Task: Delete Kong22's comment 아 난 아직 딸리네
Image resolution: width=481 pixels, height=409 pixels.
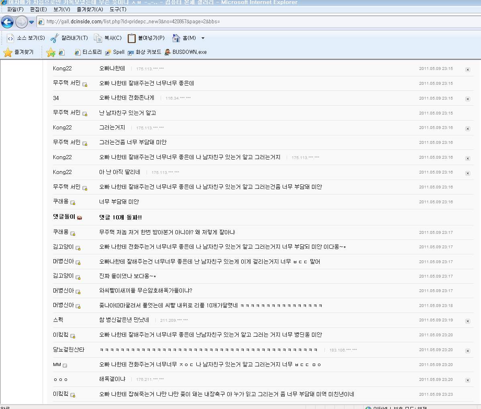Action: (x=467, y=173)
